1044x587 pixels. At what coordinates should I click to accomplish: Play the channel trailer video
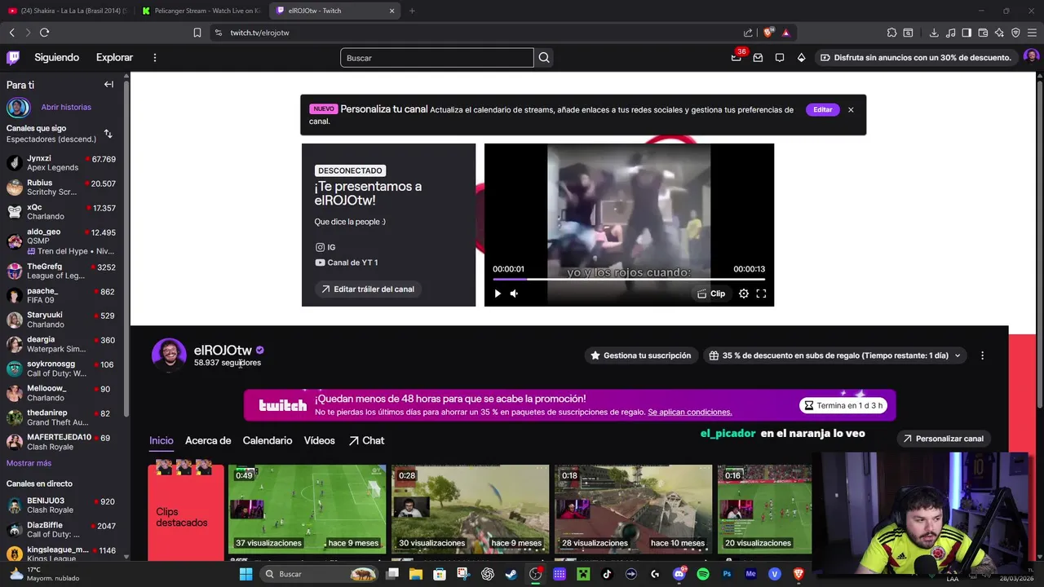(498, 293)
